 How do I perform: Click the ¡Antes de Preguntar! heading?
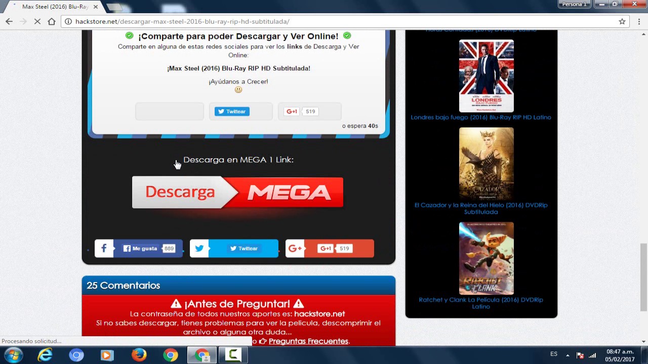(x=237, y=303)
